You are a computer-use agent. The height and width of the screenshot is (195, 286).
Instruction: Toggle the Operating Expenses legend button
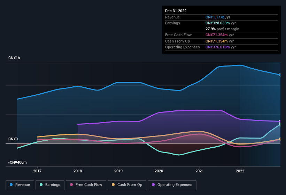[172, 185]
